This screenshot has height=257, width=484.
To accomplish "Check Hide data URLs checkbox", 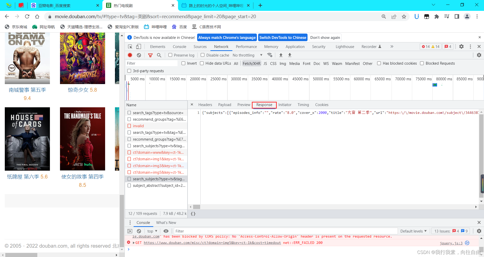I will point(202,63).
